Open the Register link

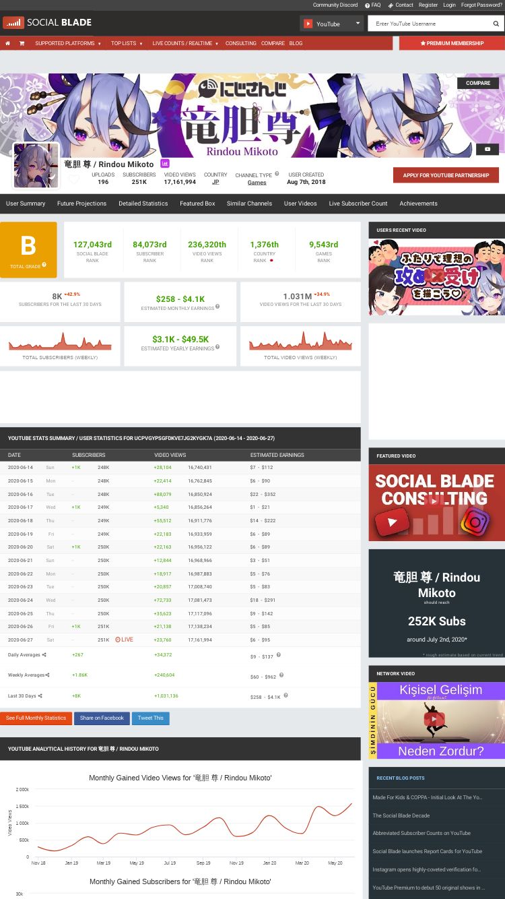(x=428, y=5)
